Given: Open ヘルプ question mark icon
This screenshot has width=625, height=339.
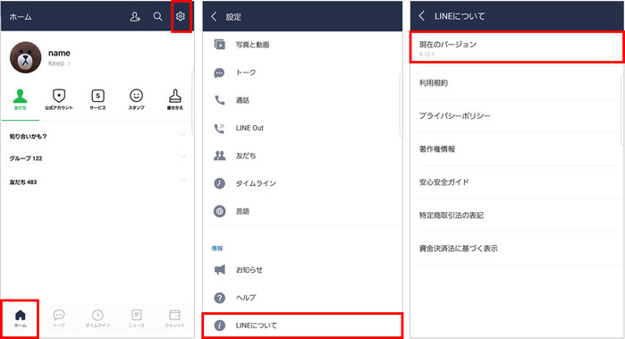Looking at the screenshot, I should pyautogui.click(x=220, y=298).
